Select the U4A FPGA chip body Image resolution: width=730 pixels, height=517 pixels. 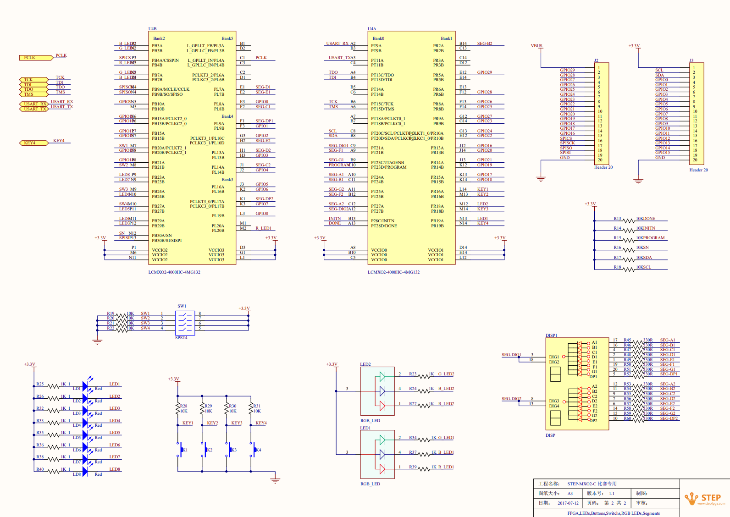point(411,148)
